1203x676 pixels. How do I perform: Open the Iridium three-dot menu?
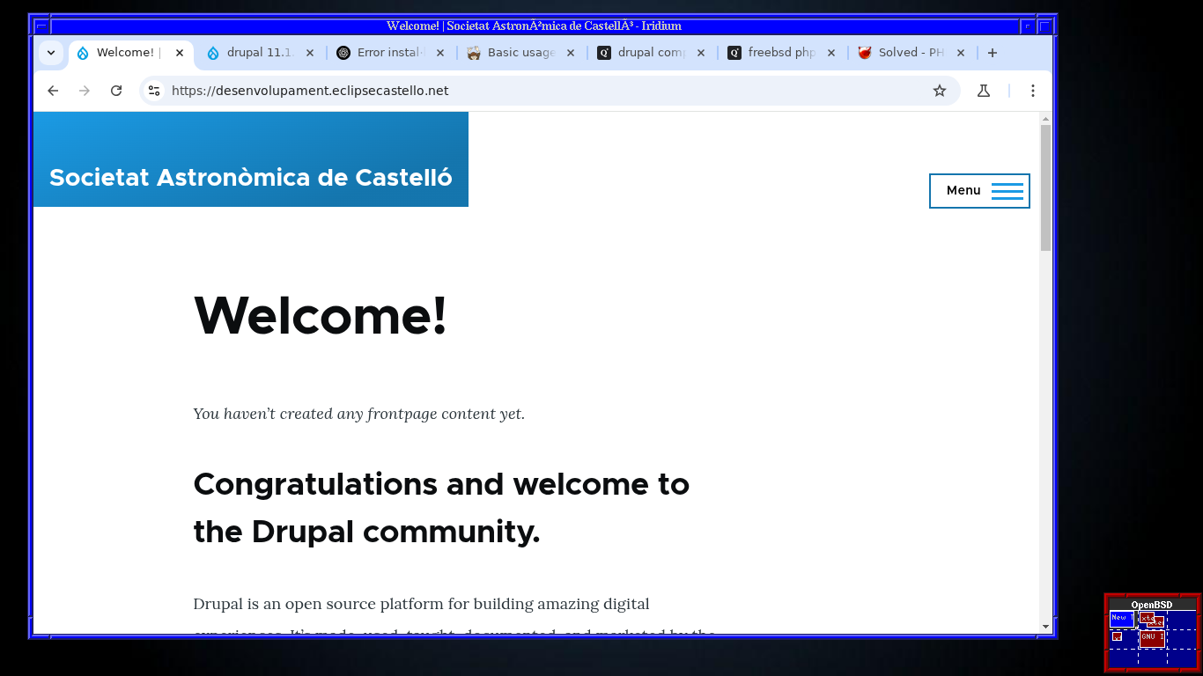[x=1033, y=91]
